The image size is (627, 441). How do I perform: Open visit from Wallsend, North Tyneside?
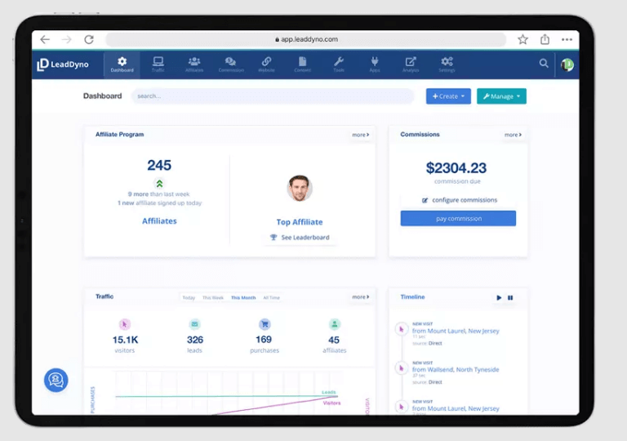pos(456,369)
